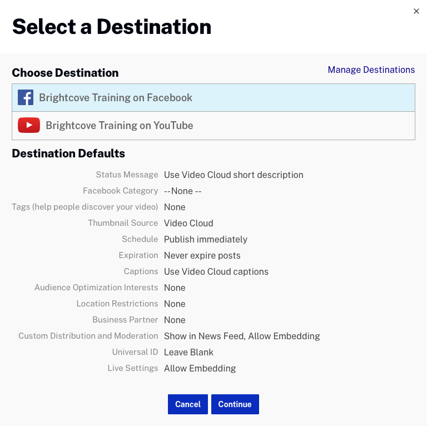This screenshot has height=426, width=427.
Task: Click the Select a Destination heading
Action: pyautogui.click(x=112, y=27)
